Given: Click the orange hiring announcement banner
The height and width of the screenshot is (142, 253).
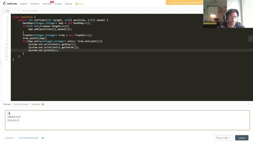Looking at the screenshot, I should pos(185,2).
